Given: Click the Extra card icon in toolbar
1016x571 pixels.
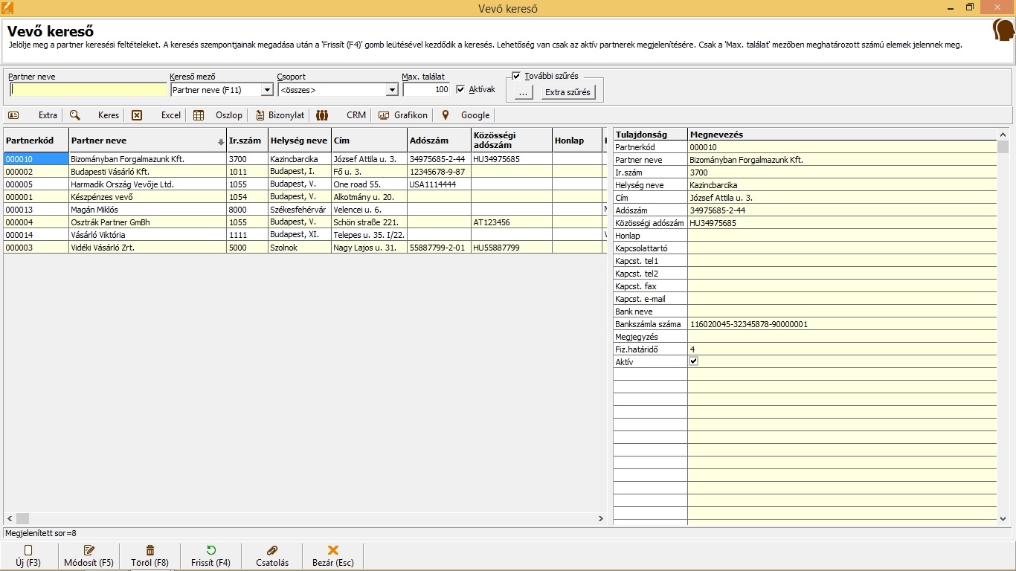Looking at the screenshot, I should point(13,115).
